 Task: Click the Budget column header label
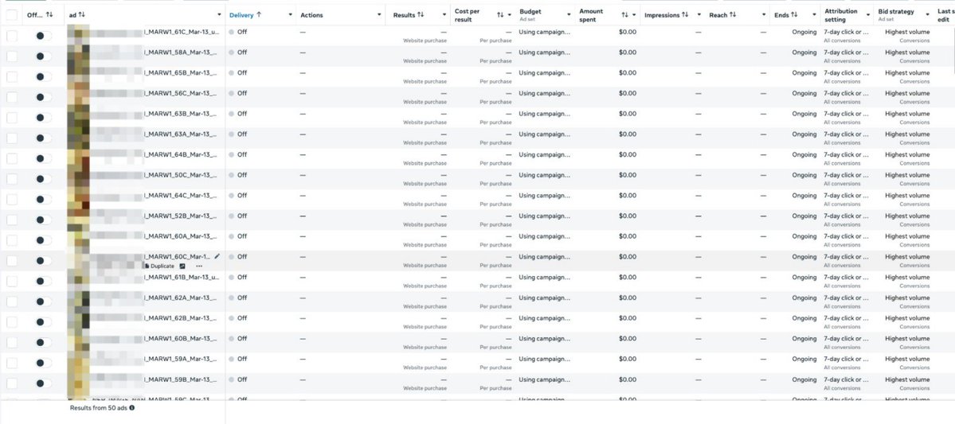530,12
